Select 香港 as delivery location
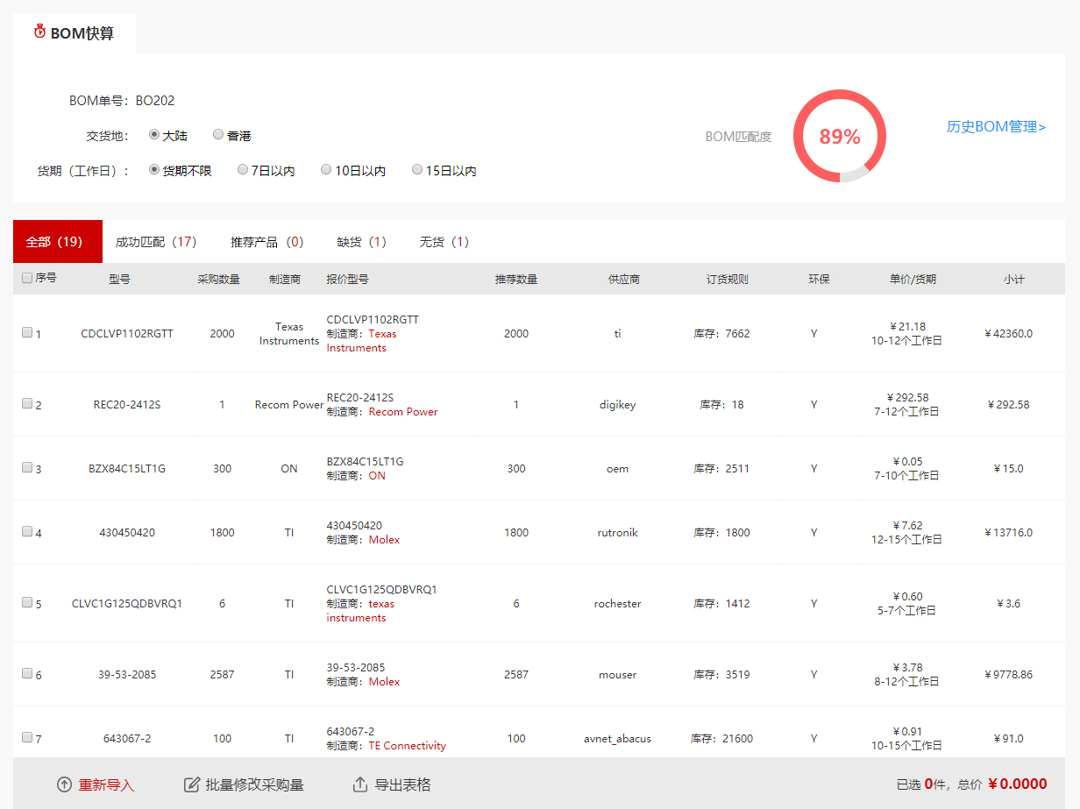The width and height of the screenshot is (1080, 809). [218, 135]
